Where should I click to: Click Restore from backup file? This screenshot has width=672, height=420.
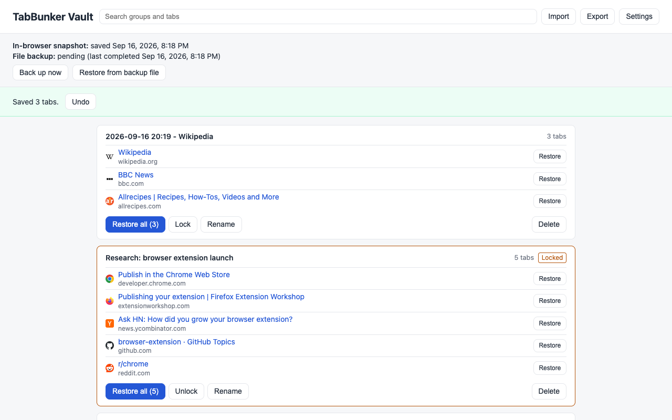[119, 72]
